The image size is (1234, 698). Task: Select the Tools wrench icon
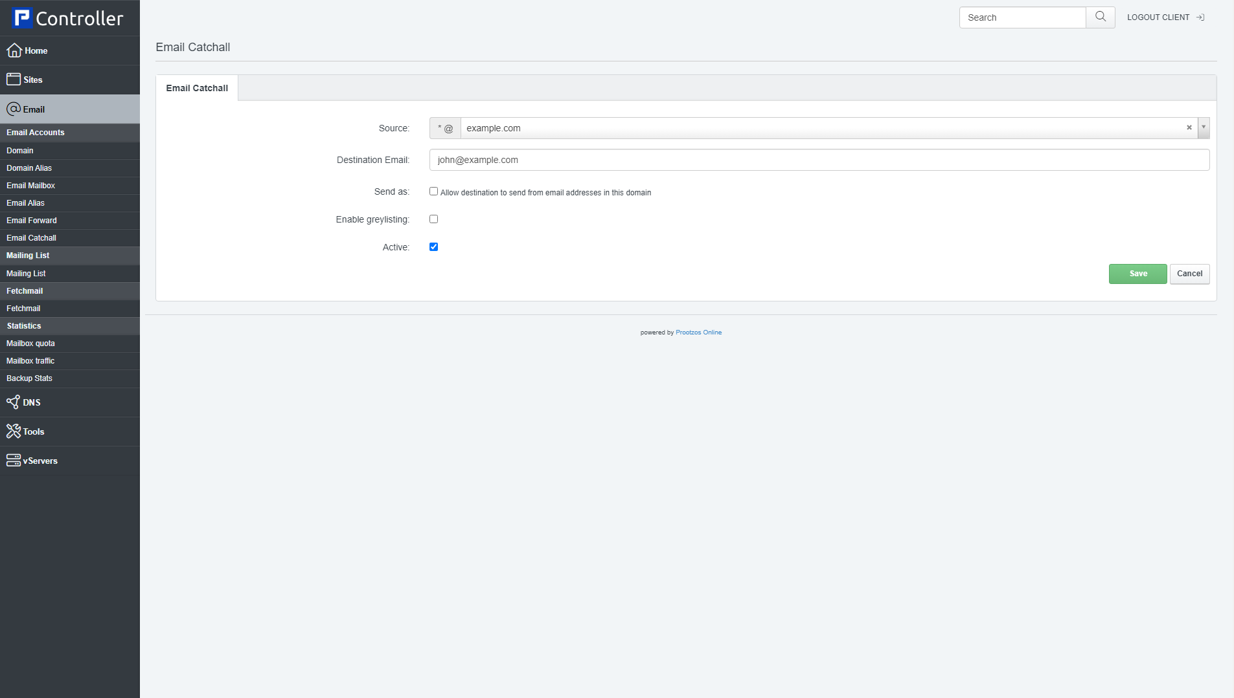click(x=14, y=431)
